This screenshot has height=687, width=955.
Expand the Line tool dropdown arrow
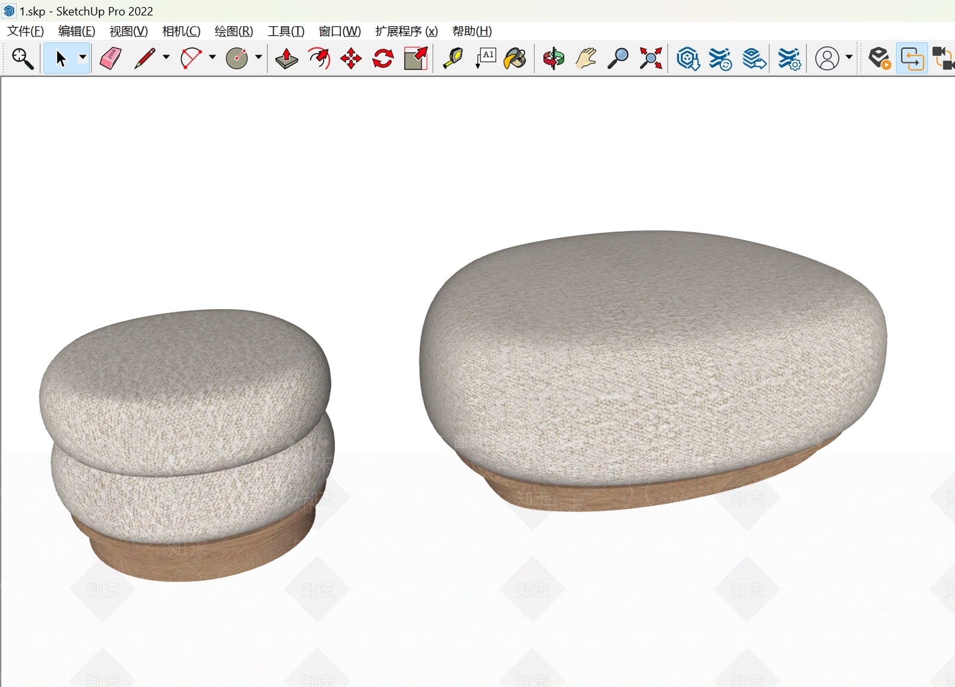click(166, 58)
